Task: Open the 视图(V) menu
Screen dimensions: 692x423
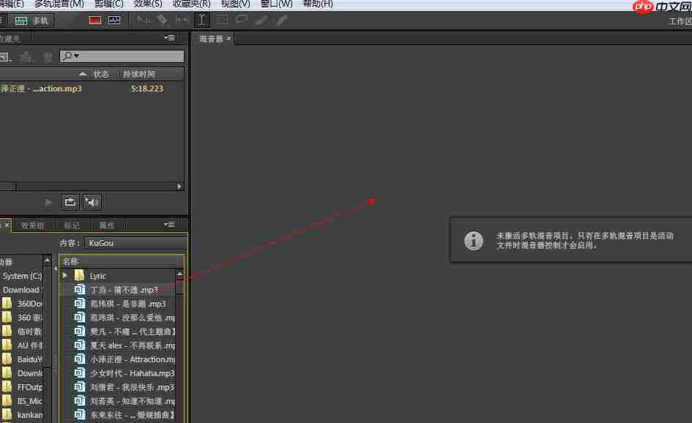Action: 236,4
